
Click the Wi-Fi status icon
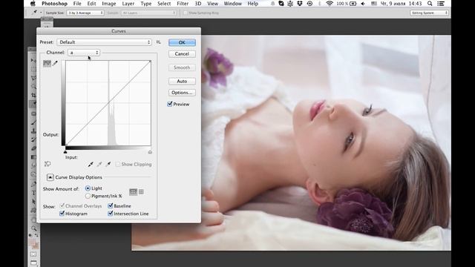tap(330, 4)
